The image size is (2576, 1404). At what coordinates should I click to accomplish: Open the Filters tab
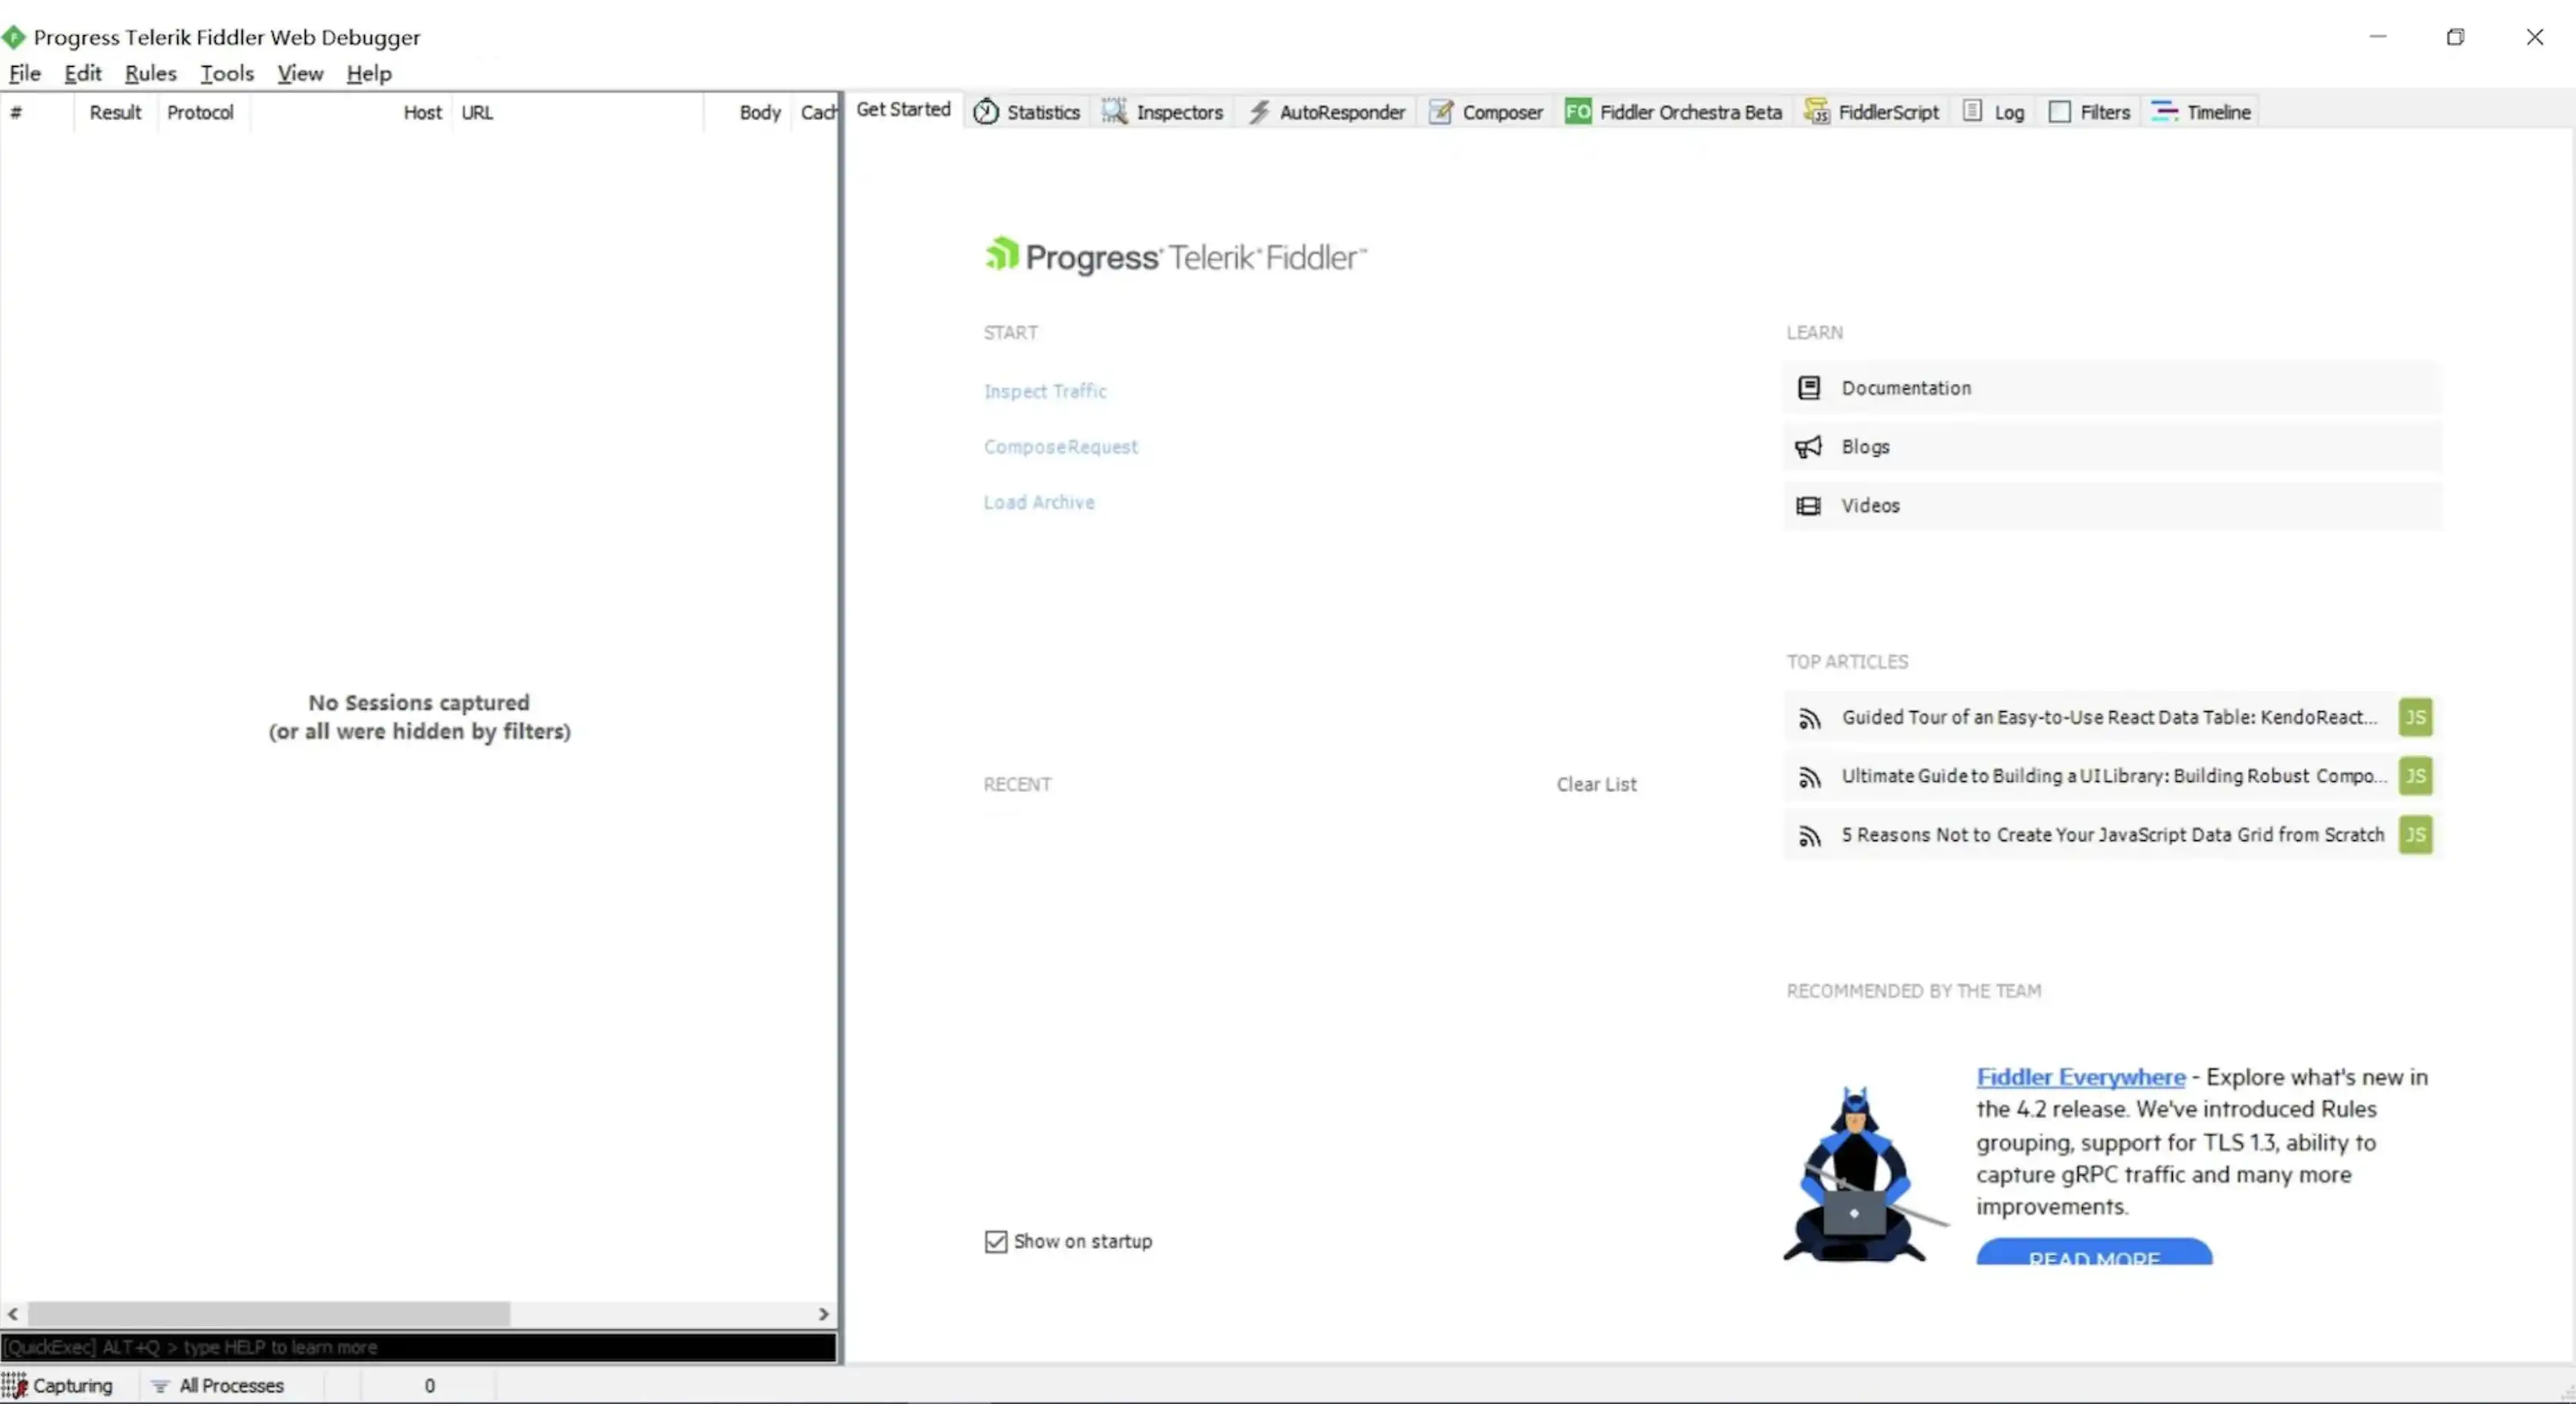coord(2088,112)
